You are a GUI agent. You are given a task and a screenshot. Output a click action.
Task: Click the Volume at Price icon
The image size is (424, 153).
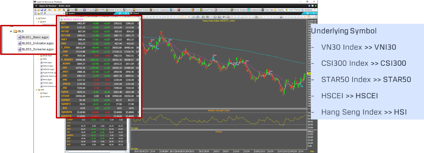pyautogui.click(x=222, y=10)
